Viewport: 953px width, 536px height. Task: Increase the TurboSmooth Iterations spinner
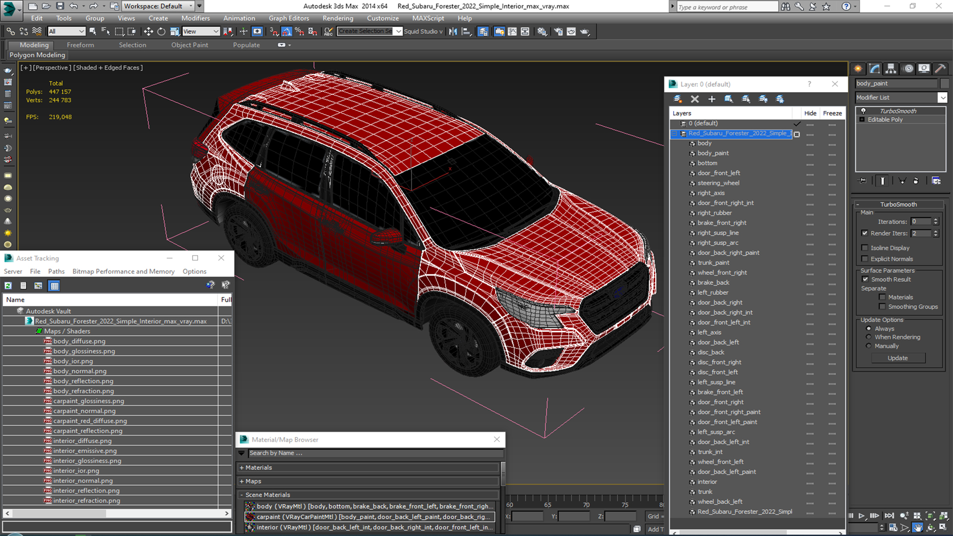[x=936, y=220]
